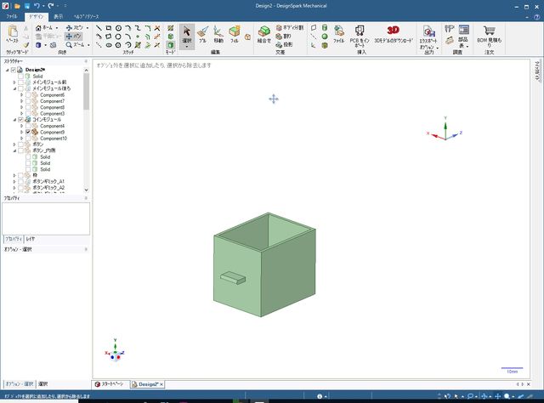
Task: Collapse the ボタン_内側 node
Action: pos(14,150)
